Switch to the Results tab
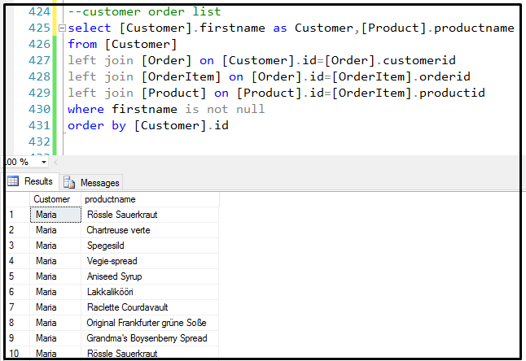 (33, 181)
